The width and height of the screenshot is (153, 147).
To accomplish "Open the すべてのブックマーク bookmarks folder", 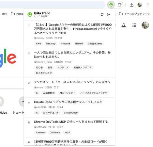I will (134, 14).
